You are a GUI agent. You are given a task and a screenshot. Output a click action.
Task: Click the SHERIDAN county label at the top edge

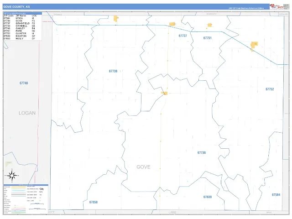211,14
